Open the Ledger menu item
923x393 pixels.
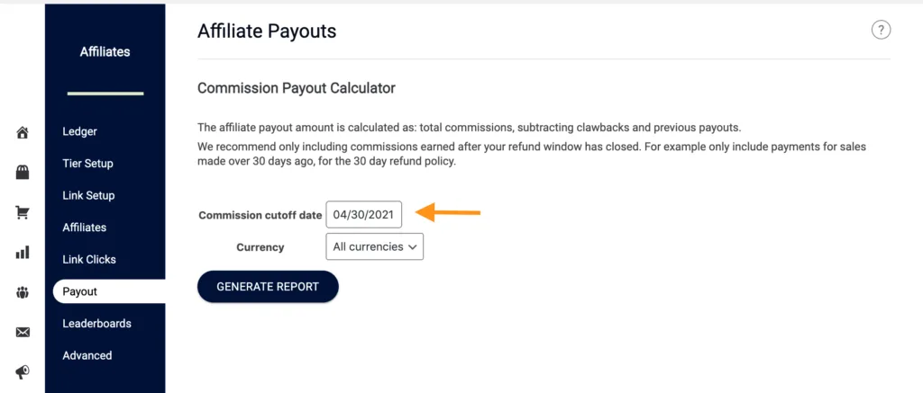tap(79, 131)
